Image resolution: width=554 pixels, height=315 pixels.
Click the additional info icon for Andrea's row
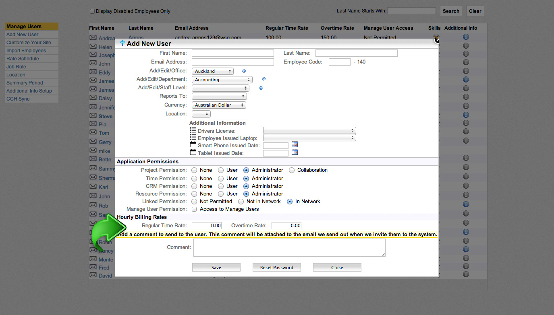tap(466, 37)
